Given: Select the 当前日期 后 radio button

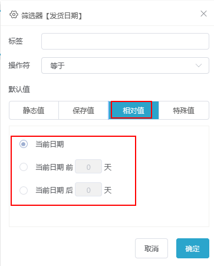Looking at the screenshot, I should click(x=24, y=191).
